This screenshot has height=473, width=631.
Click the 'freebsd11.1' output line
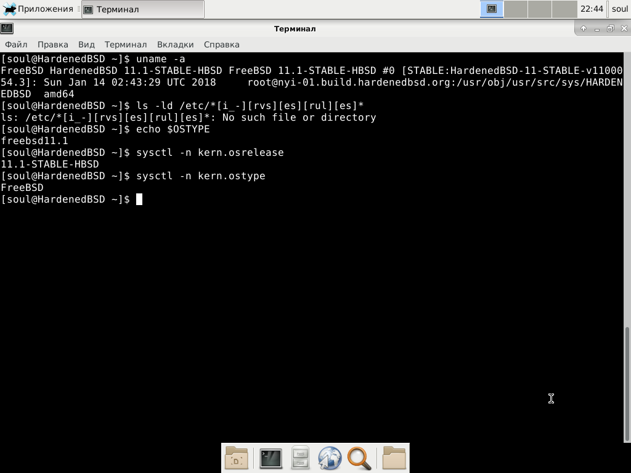pyautogui.click(x=35, y=141)
